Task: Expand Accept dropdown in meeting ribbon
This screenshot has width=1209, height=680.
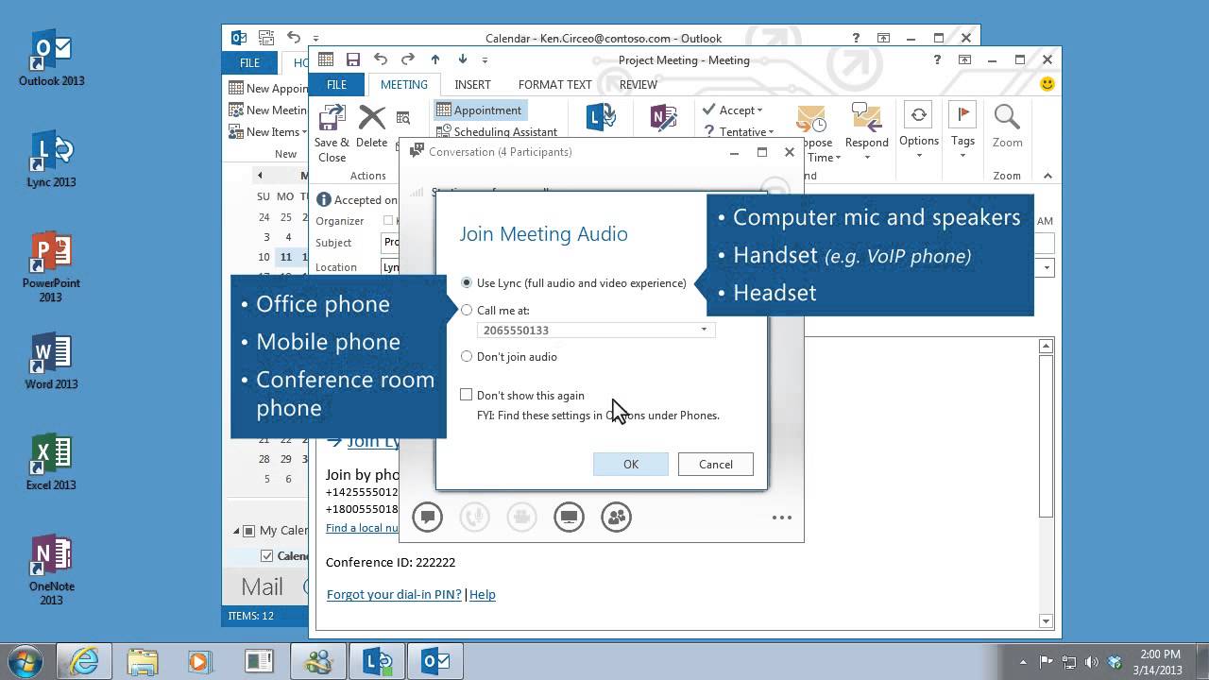Action: [759, 110]
